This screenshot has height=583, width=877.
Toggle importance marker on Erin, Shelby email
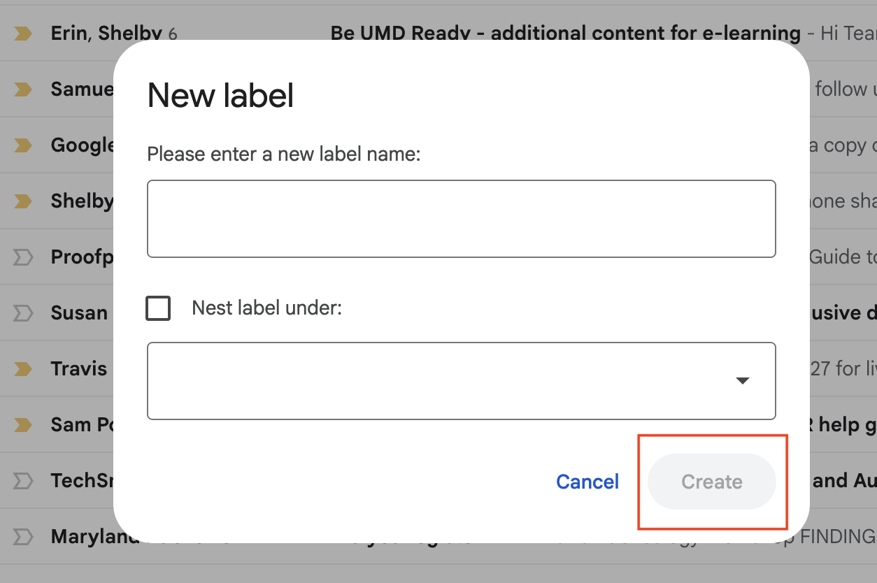coord(23,33)
